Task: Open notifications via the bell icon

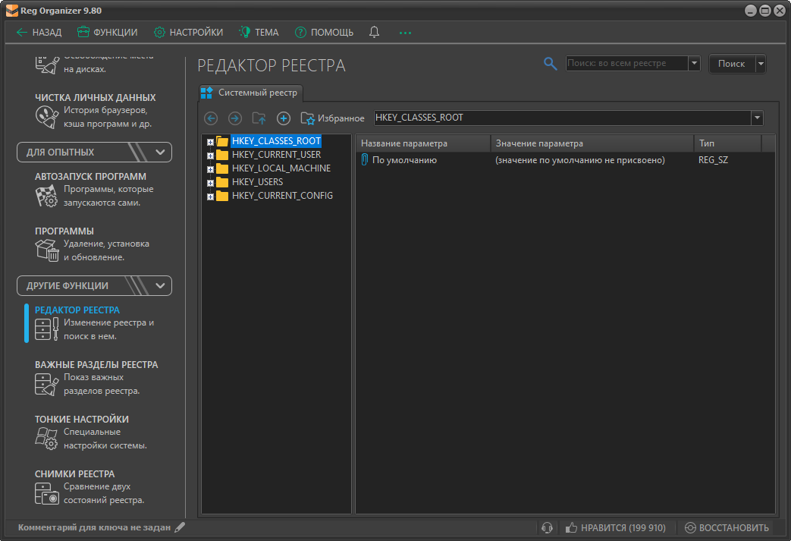Action: click(x=374, y=32)
